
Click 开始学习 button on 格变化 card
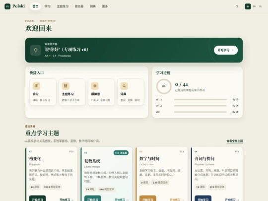[x=37, y=199]
